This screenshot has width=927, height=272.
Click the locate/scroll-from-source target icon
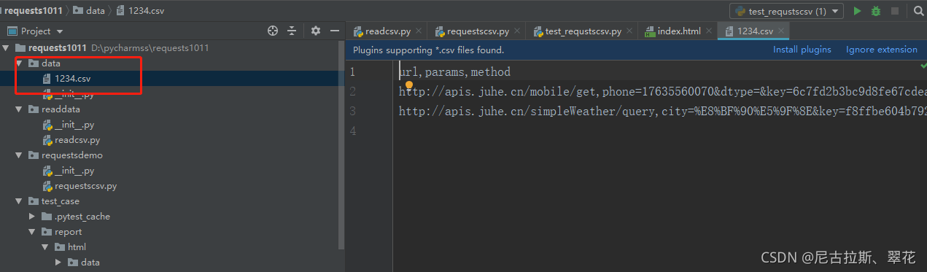pos(273,31)
